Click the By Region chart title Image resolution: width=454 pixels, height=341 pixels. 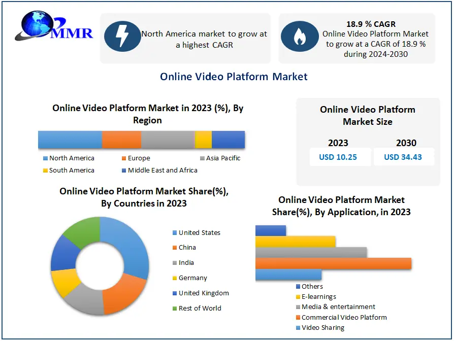pos(148,114)
